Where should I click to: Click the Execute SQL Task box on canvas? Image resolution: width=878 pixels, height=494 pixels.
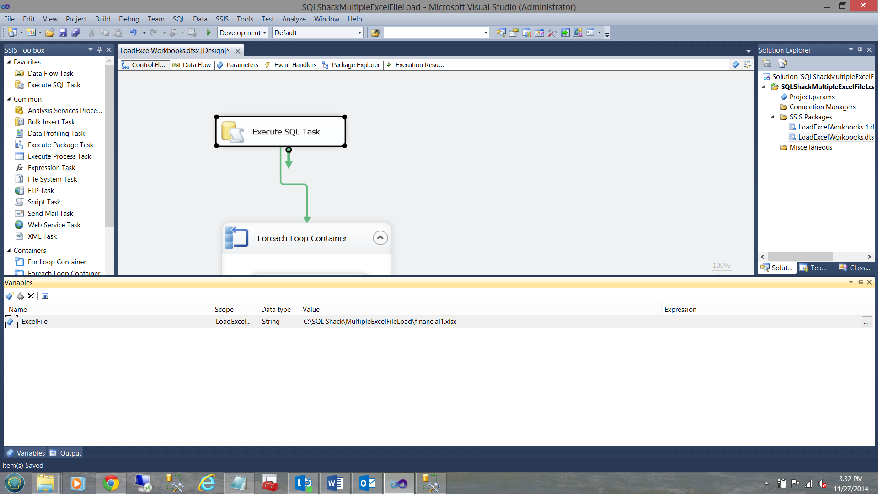280,132
